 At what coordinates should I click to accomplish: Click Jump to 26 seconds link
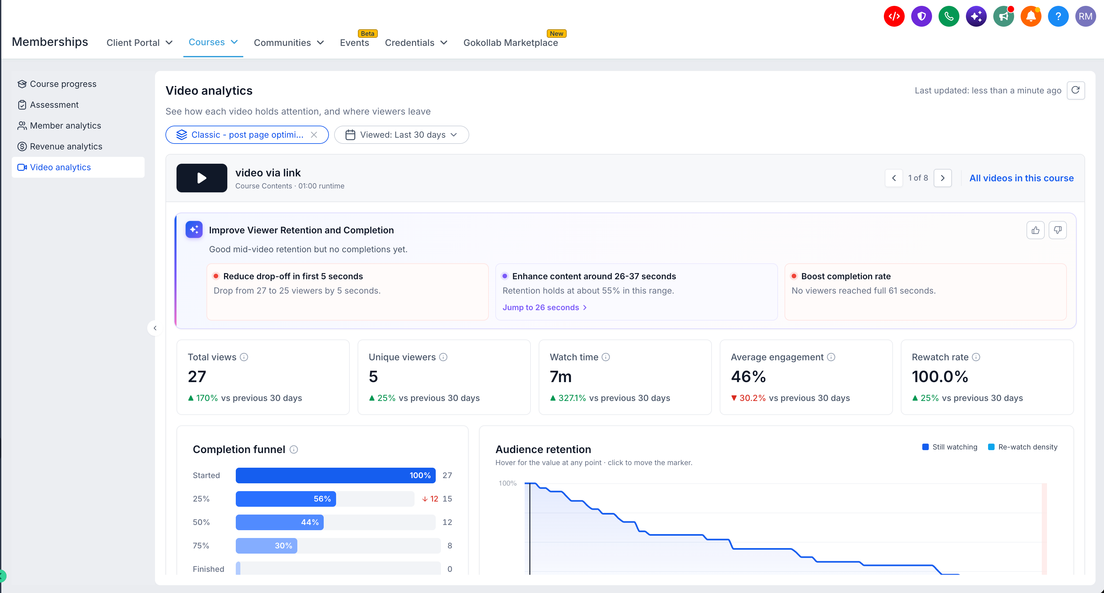pos(545,308)
